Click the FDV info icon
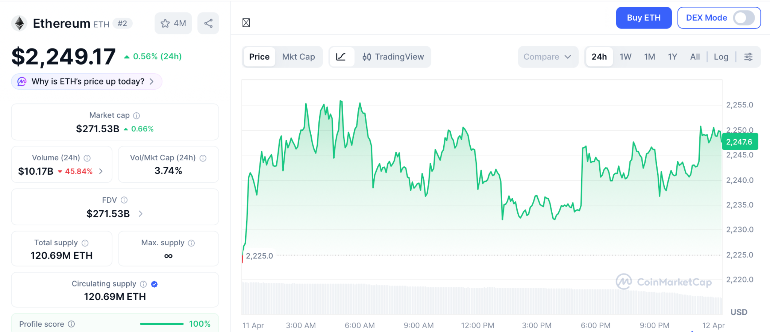This screenshot has width=770, height=332. pos(124,200)
